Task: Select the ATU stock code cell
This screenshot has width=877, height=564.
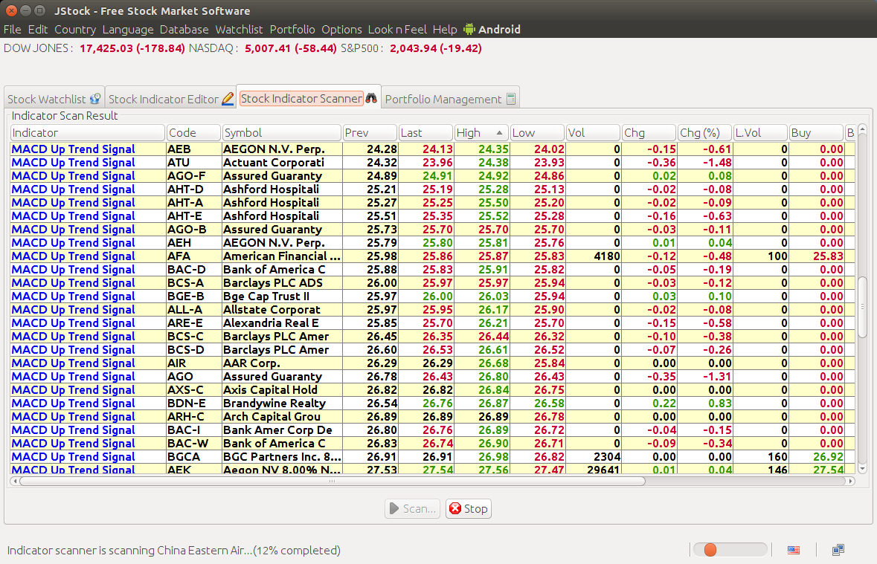Action: 193,163
